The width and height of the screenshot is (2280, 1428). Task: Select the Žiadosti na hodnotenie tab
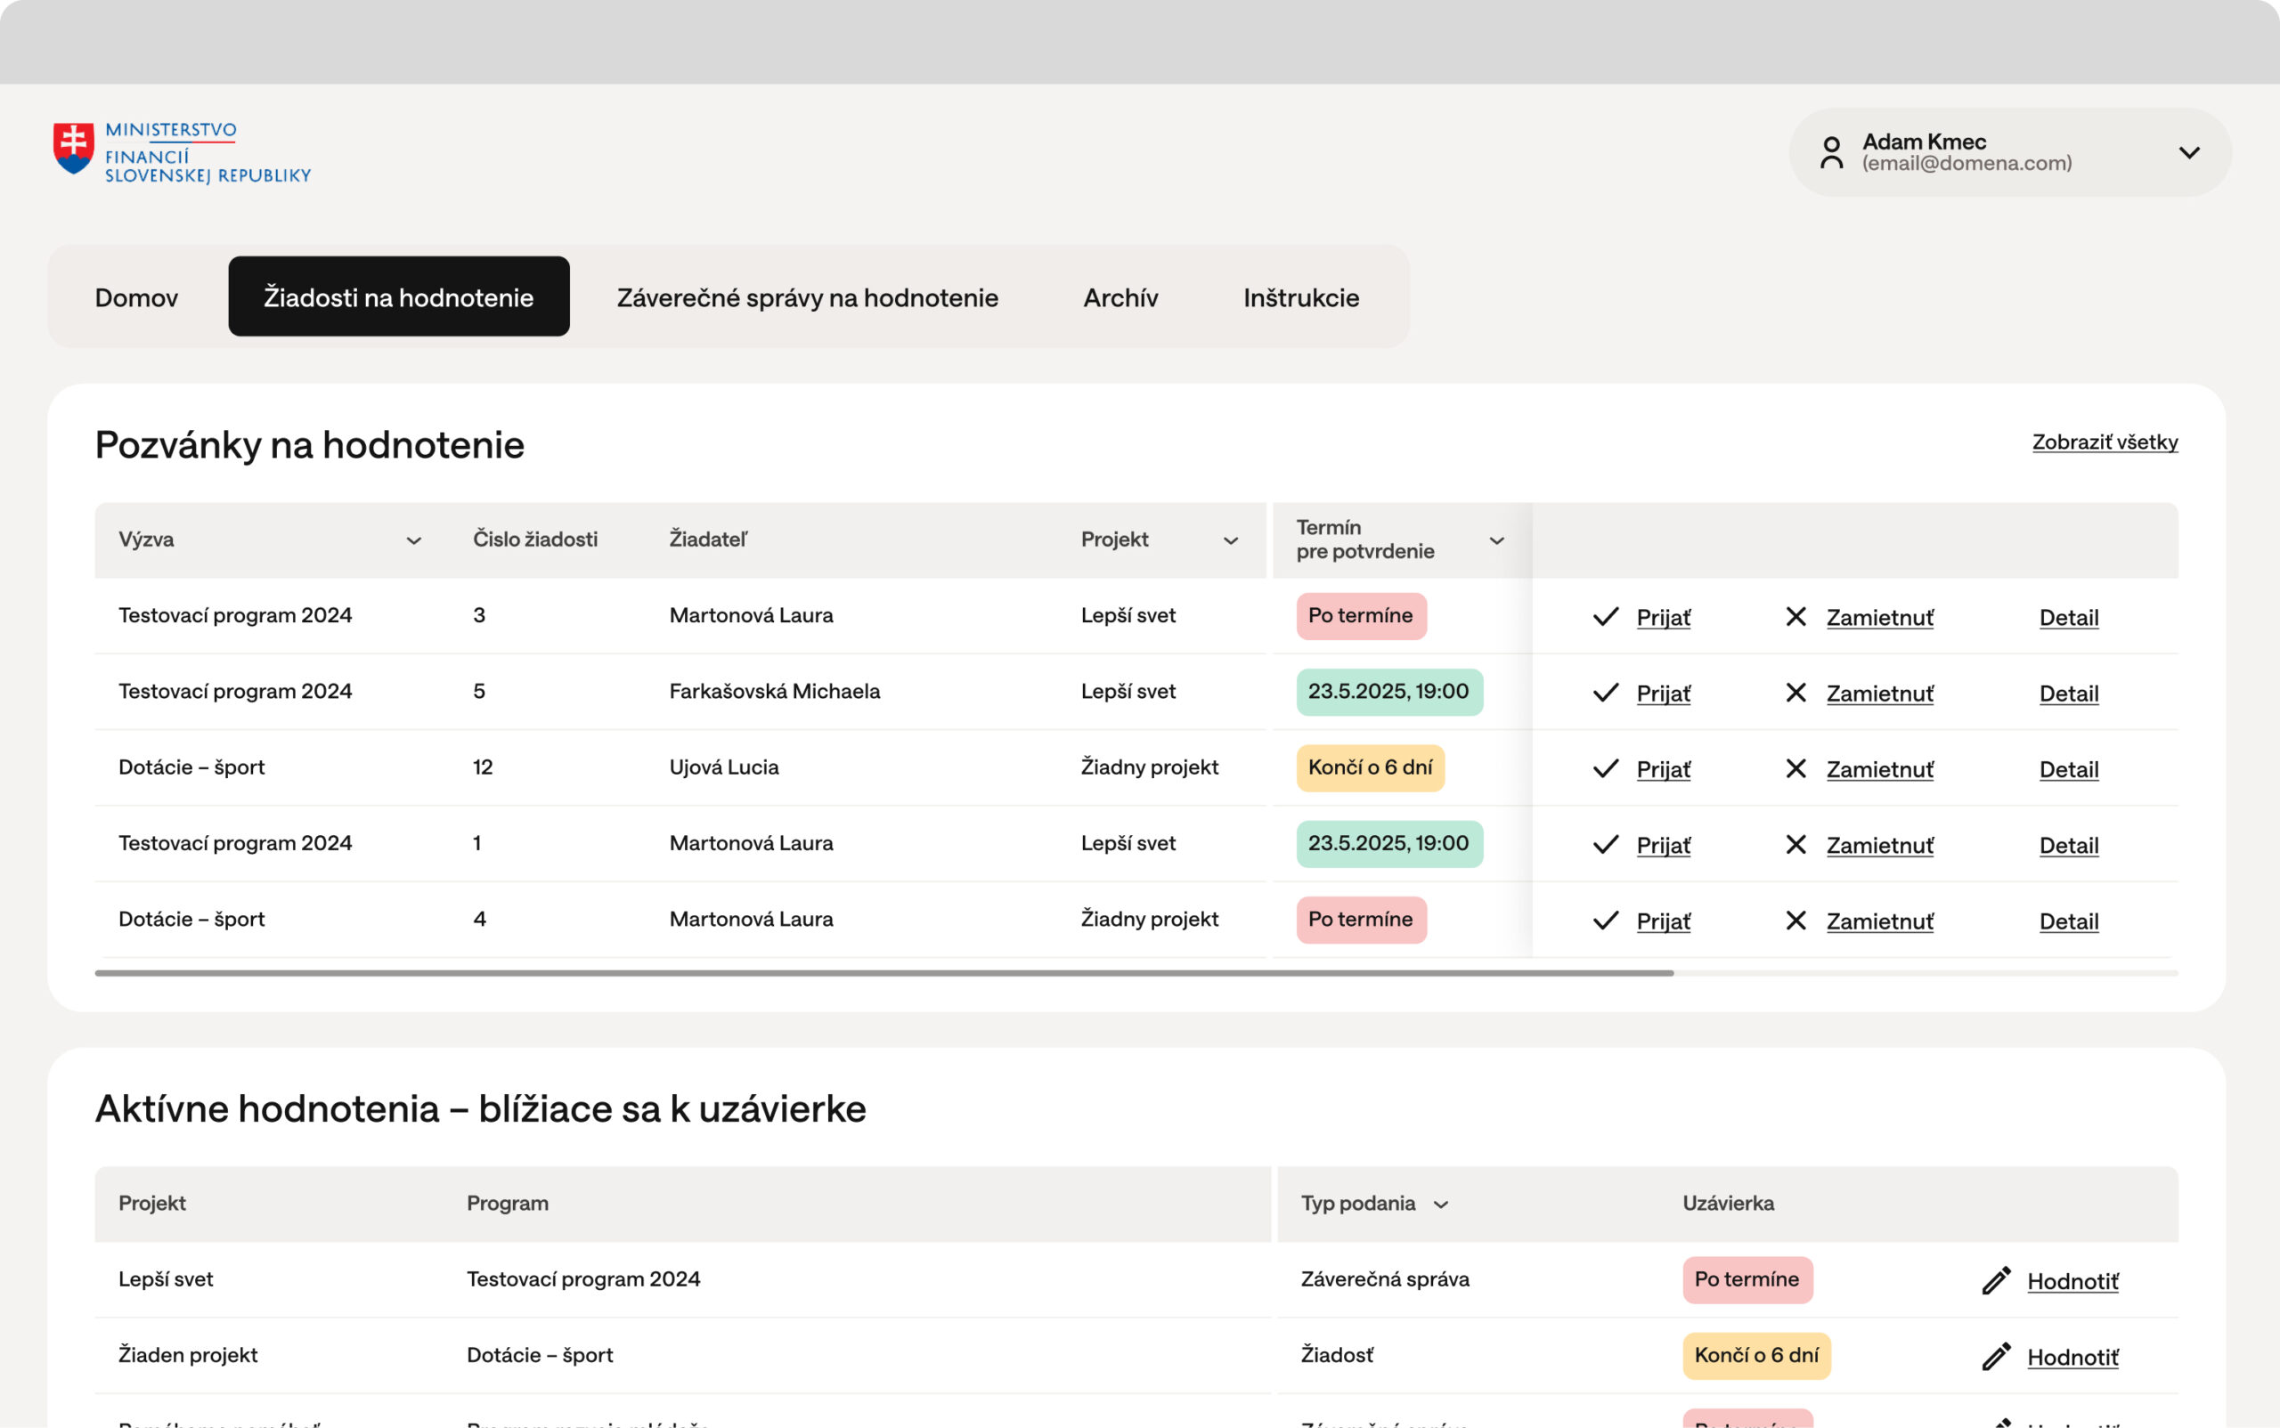click(399, 296)
